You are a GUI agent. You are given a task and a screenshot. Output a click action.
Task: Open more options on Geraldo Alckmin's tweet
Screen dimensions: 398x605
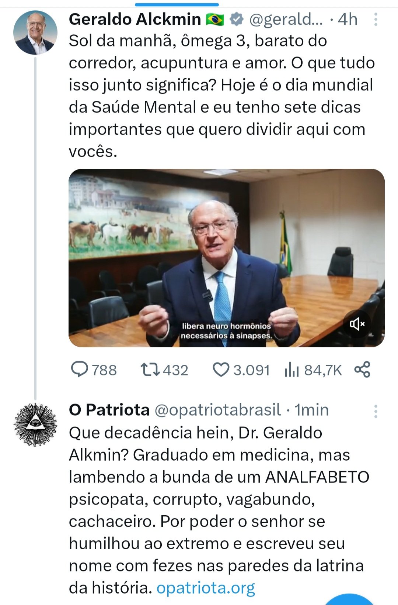[376, 20]
